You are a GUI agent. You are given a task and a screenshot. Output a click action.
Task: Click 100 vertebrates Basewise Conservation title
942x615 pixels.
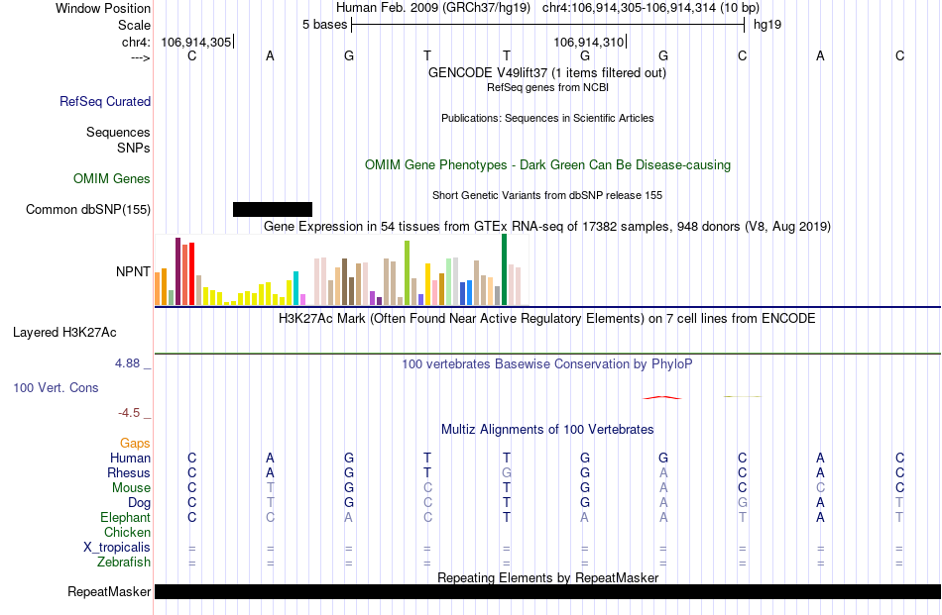click(x=546, y=363)
